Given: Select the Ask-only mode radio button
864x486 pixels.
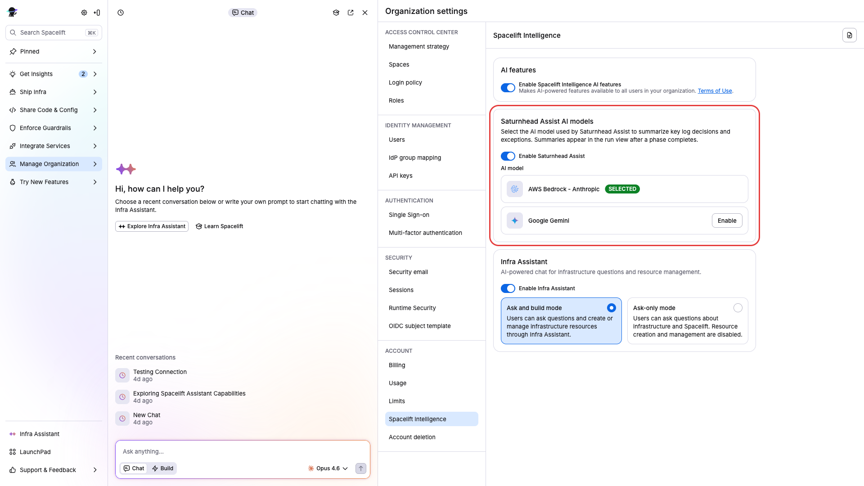Looking at the screenshot, I should [738, 308].
